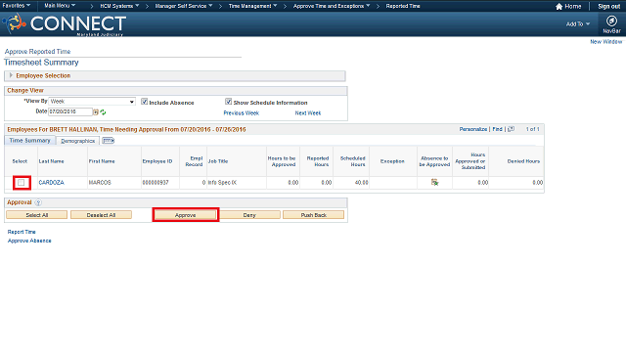This screenshot has width=626, height=352.
Task: Toggle the Show Schedule Information checkbox
Action: (228, 102)
